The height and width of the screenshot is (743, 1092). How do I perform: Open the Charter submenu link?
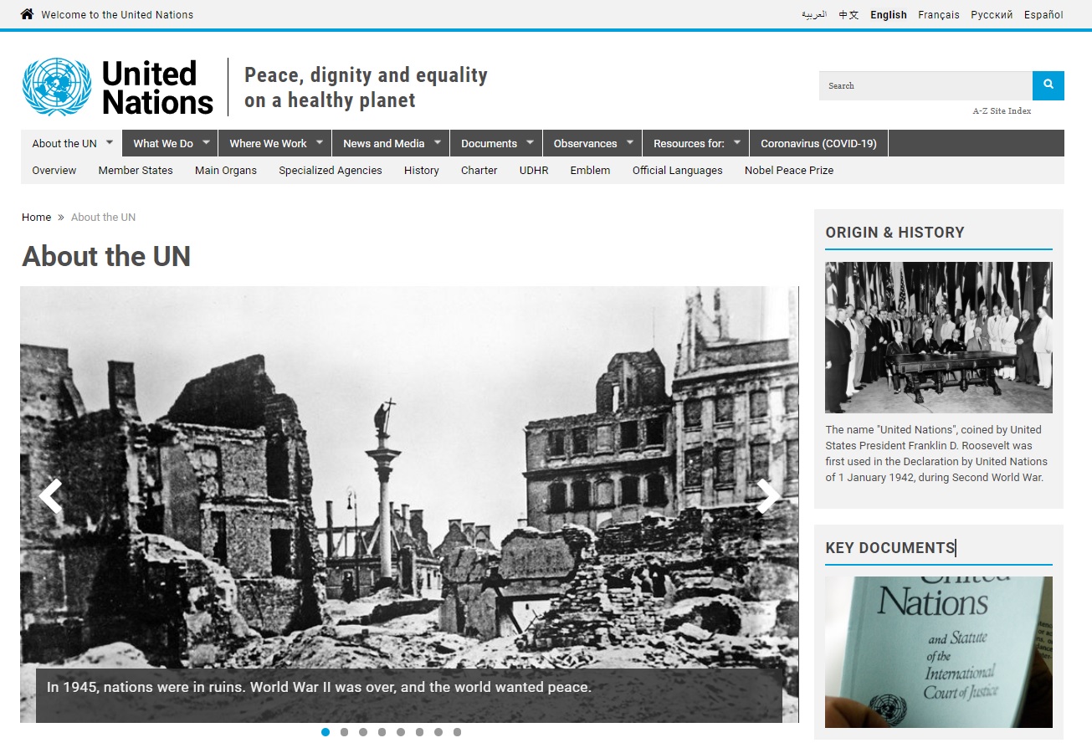tap(479, 170)
